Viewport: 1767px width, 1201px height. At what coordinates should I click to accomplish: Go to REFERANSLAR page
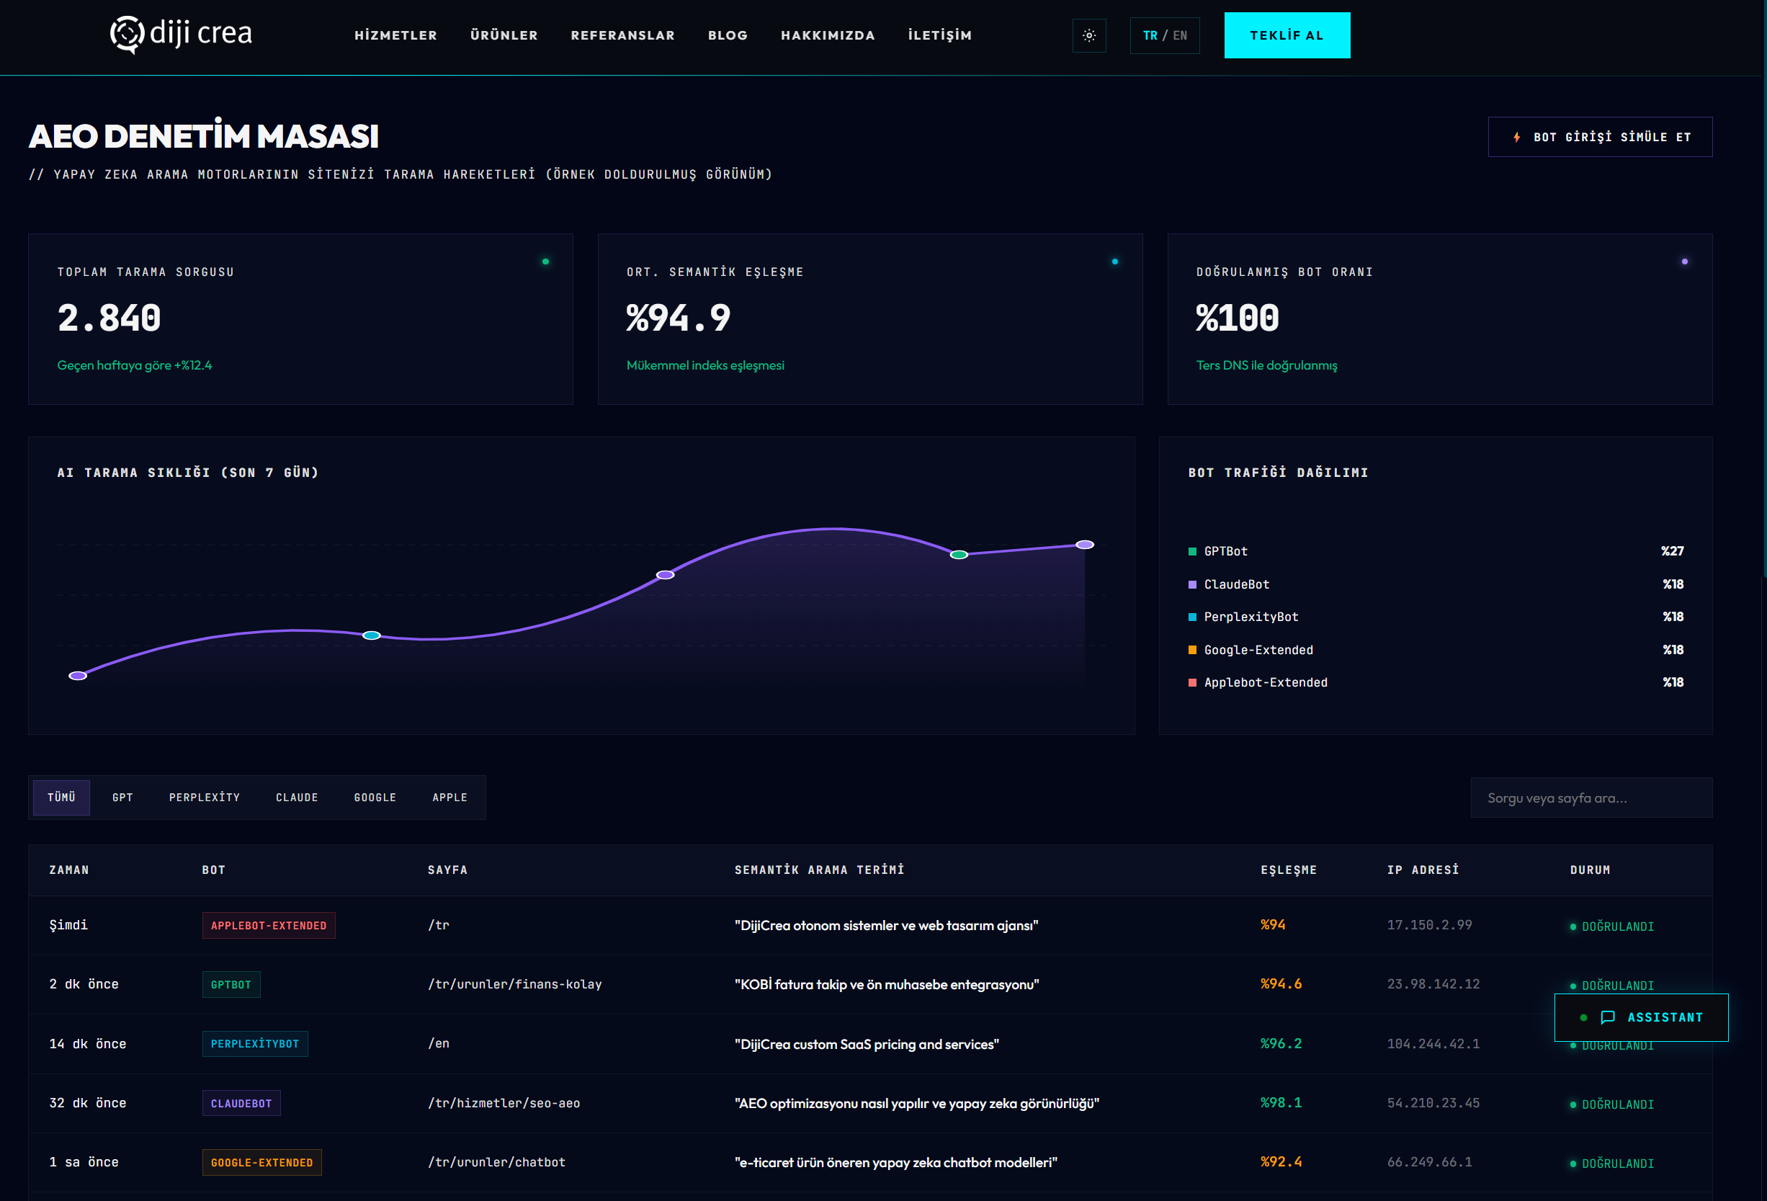tap(622, 36)
